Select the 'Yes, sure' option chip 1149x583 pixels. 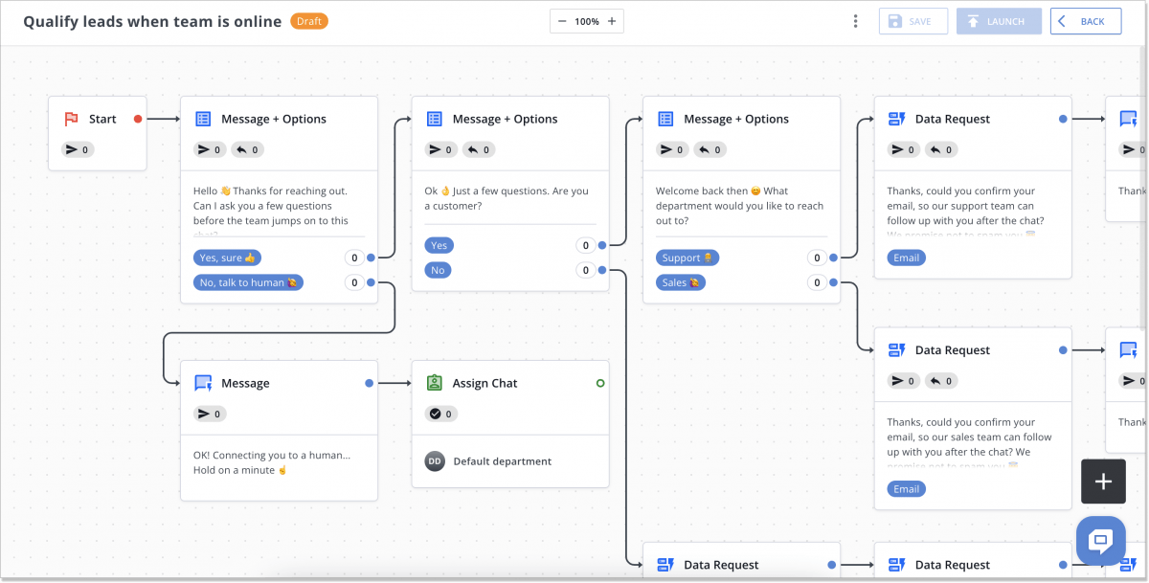point(228,258)
